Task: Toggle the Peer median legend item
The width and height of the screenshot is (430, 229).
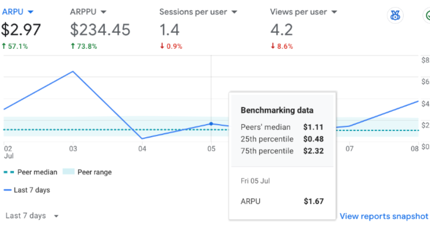Action: point(31,172)
